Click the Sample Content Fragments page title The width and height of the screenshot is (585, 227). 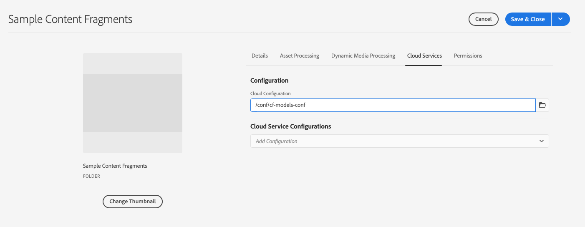tap(70, 19)
